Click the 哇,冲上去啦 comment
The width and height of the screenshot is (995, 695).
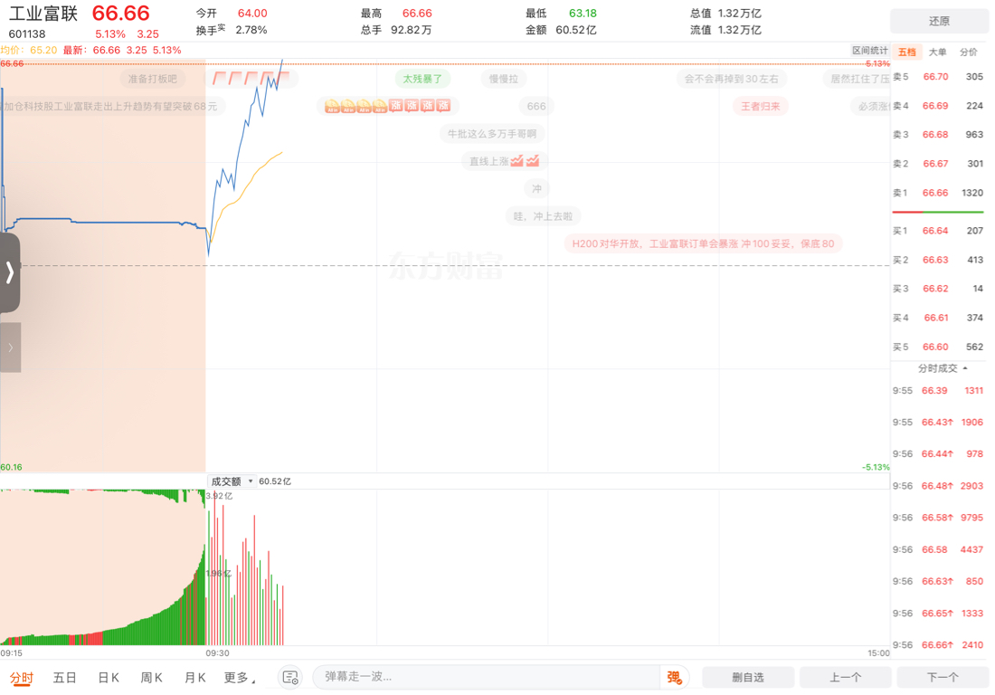(x=544, y=216)
